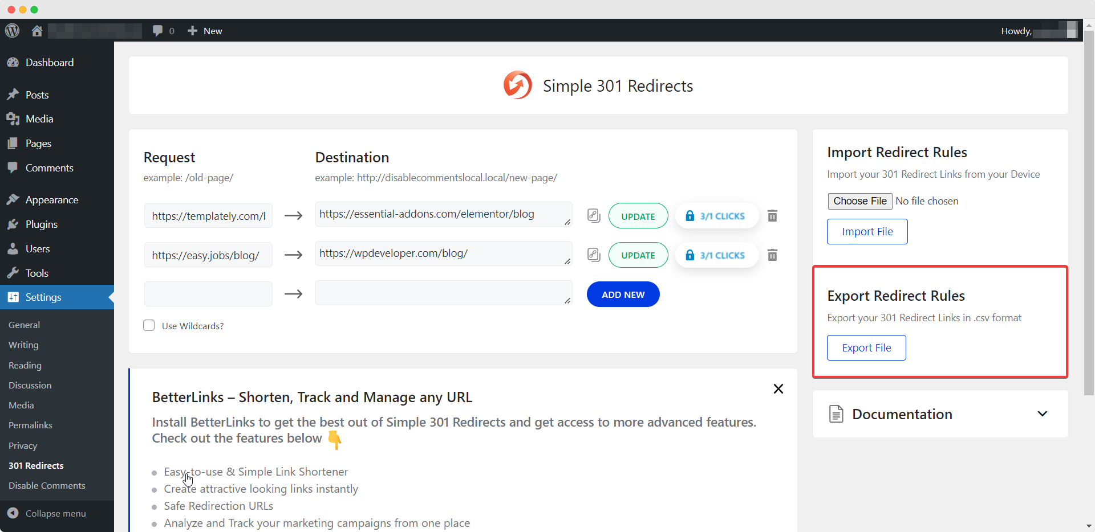Click the Tools wrench icon

[13, 273]
